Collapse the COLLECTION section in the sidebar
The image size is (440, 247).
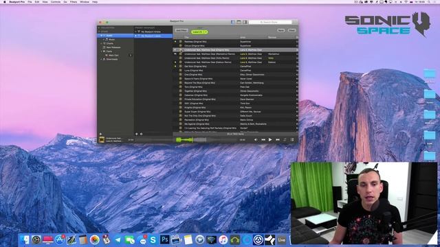click(99, 27)
